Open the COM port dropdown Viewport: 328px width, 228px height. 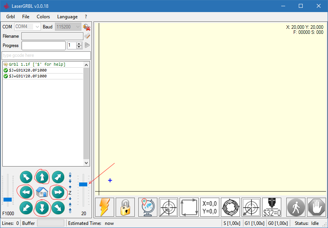pos(37,27)
